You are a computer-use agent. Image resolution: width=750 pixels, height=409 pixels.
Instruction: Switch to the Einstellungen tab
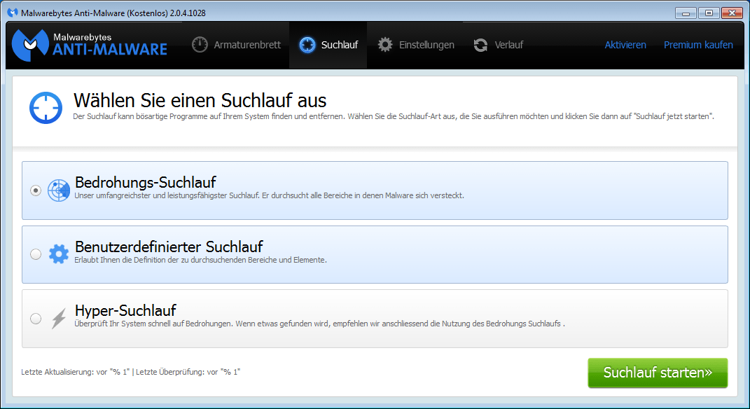coord(426,45)
